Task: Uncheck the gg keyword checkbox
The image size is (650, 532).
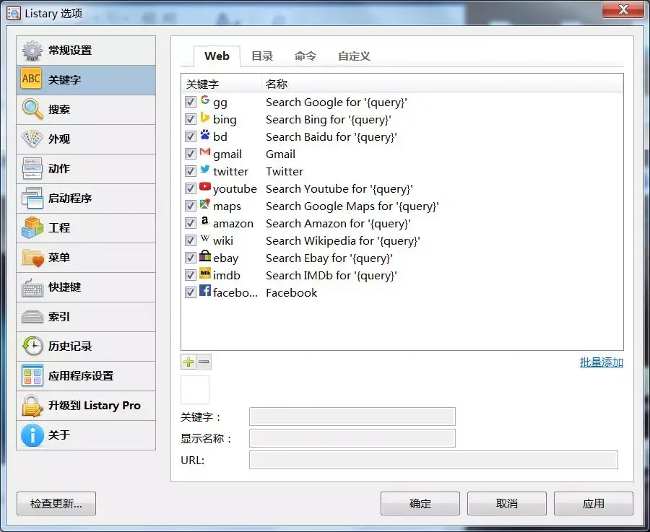Action: [x=190, y=102]
